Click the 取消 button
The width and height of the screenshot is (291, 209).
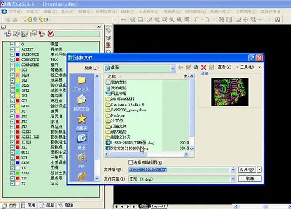[250, 178]
